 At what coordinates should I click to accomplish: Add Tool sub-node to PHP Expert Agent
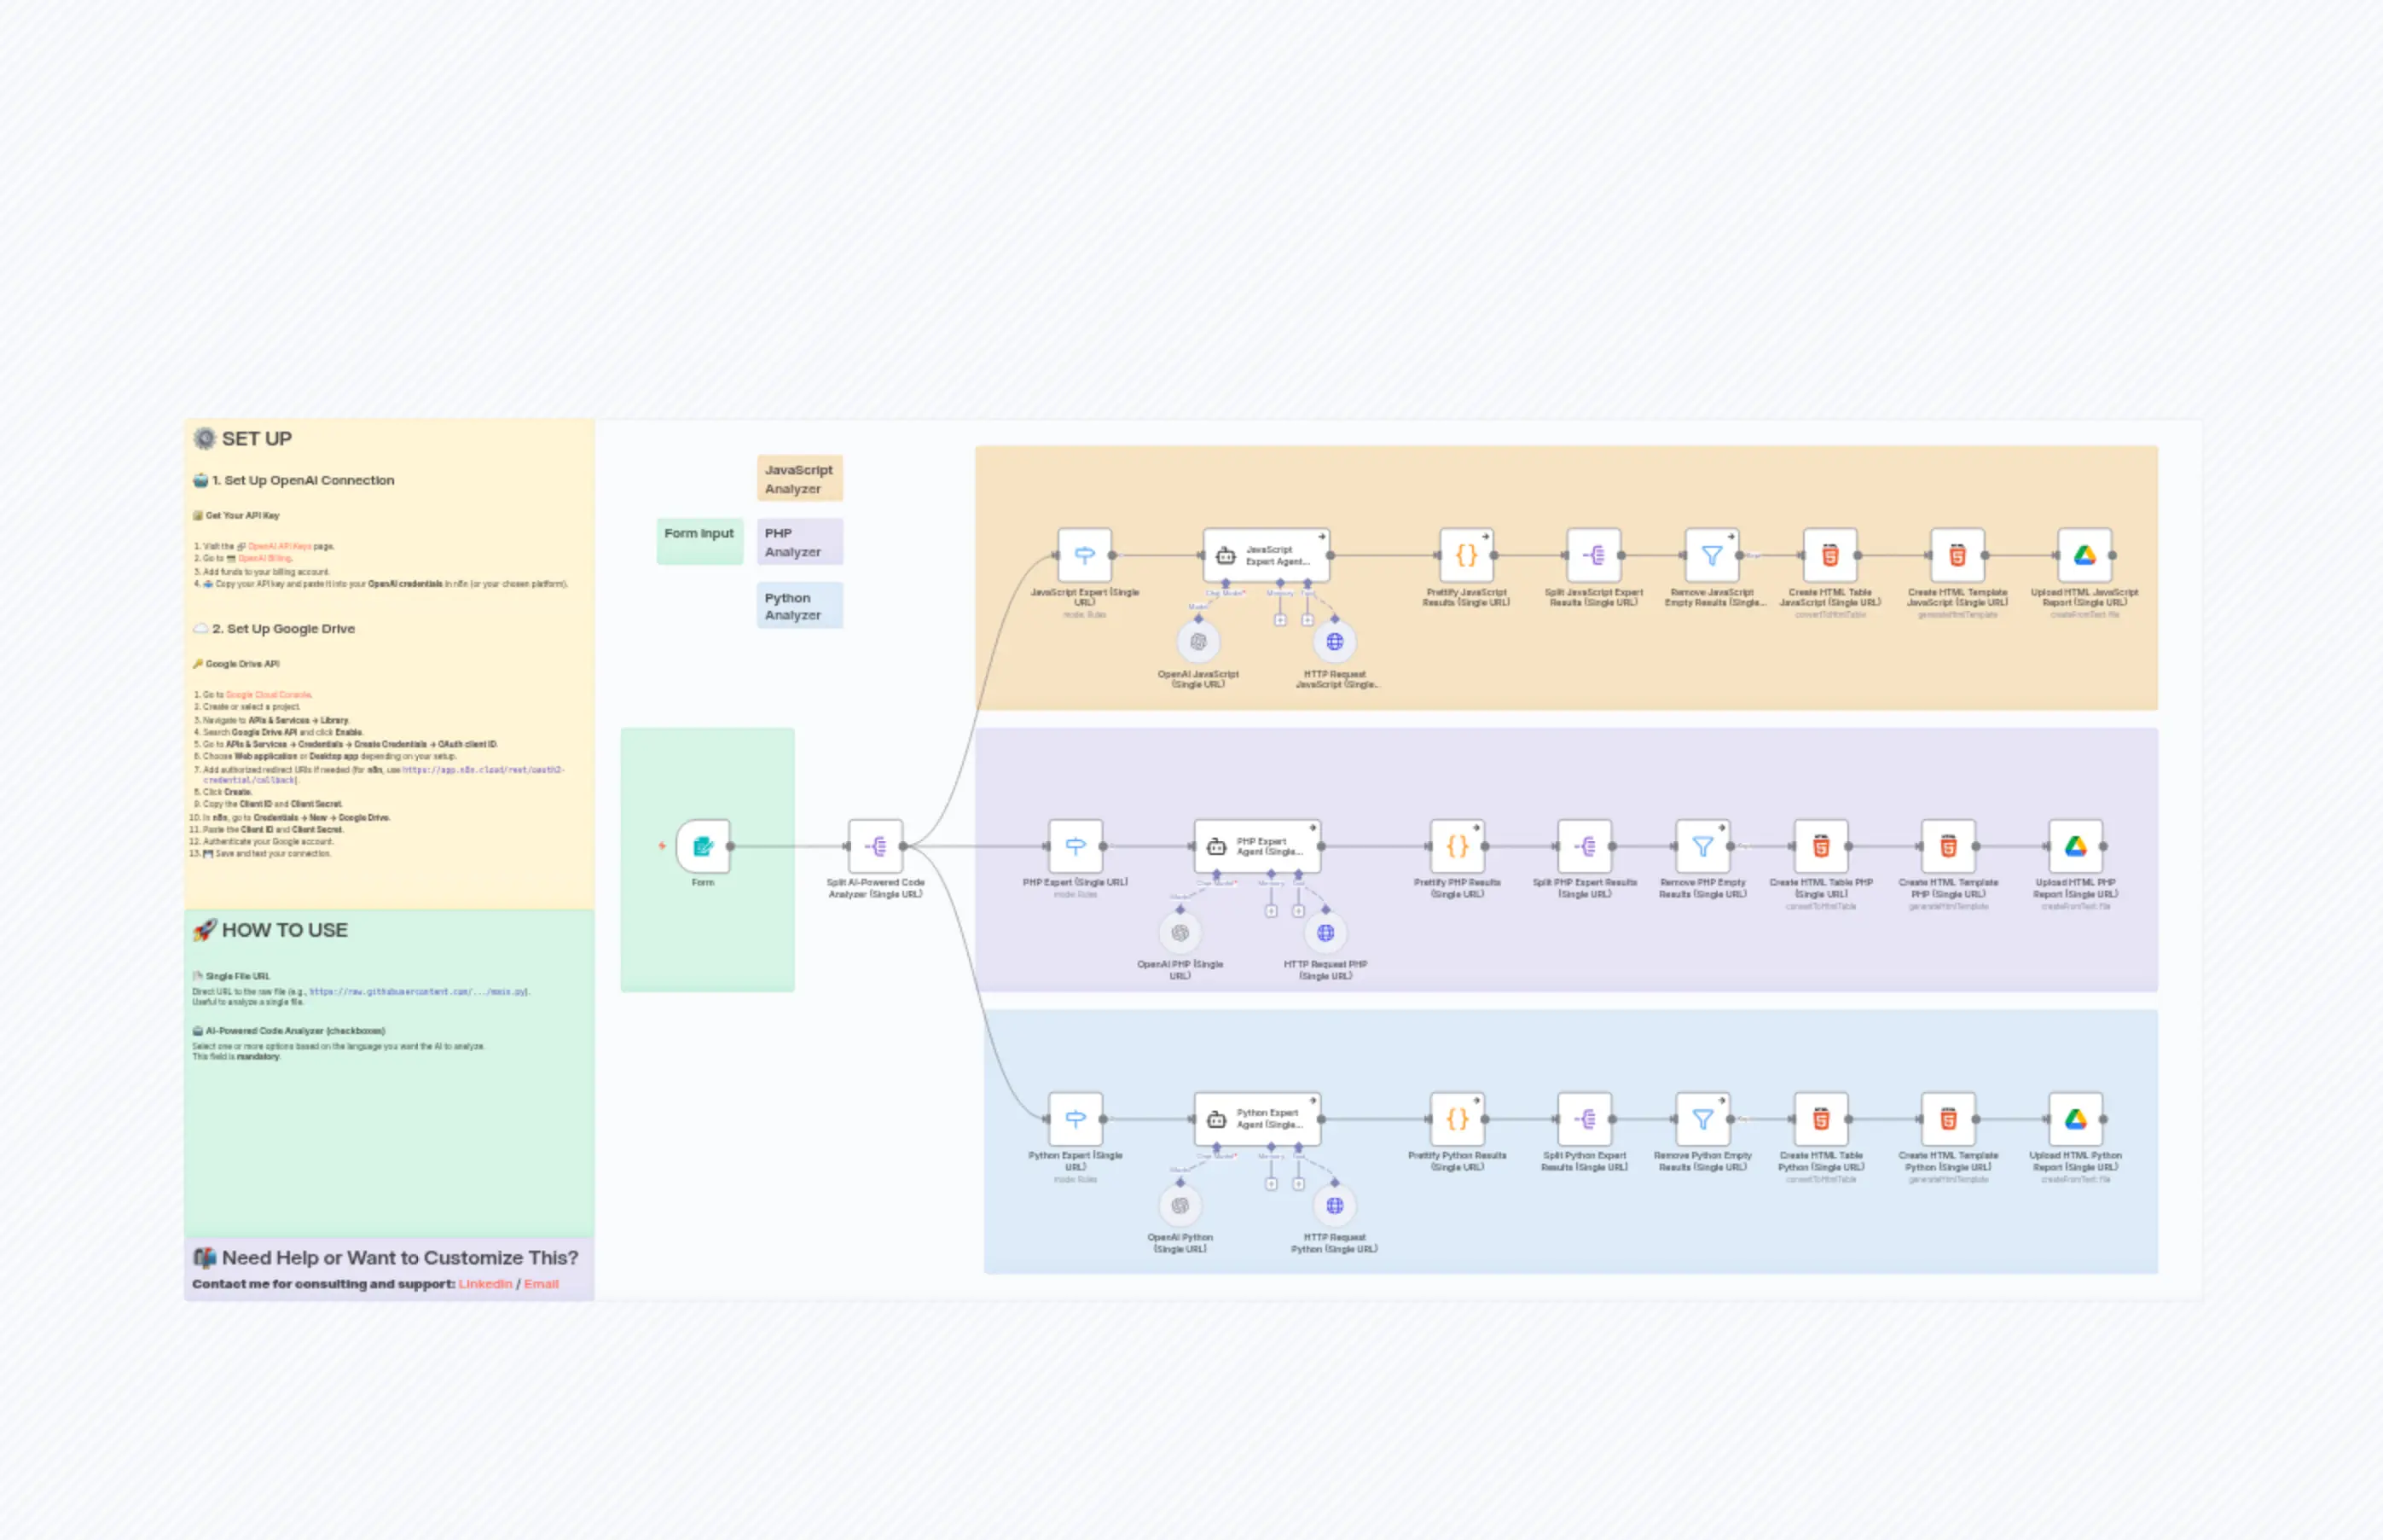tap(1298, 911)
